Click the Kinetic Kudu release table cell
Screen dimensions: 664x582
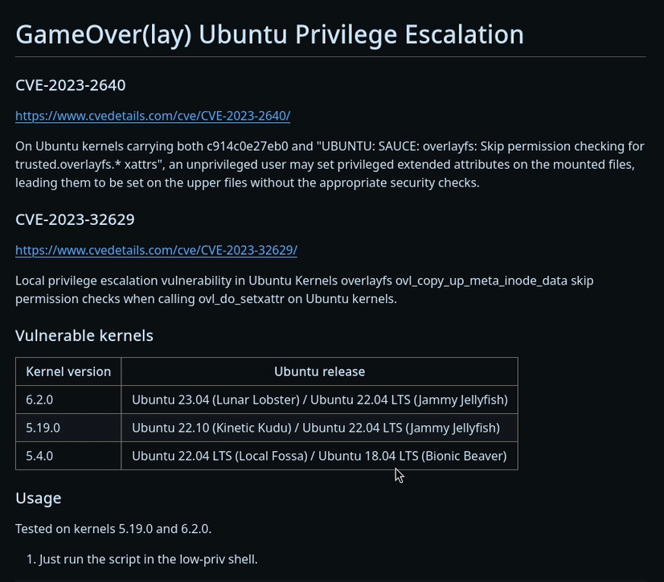coord(320,428)
